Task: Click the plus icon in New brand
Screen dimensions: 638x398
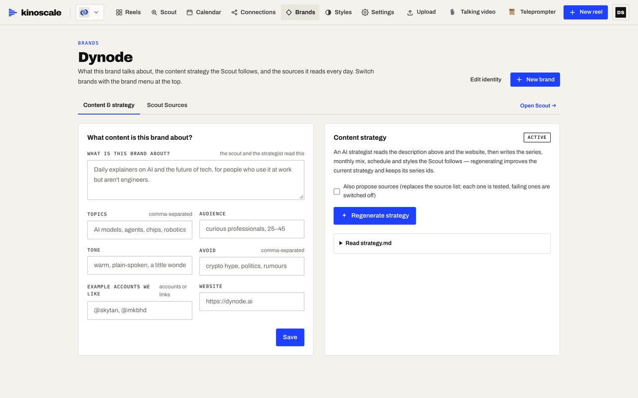Action: coord(519,80)
